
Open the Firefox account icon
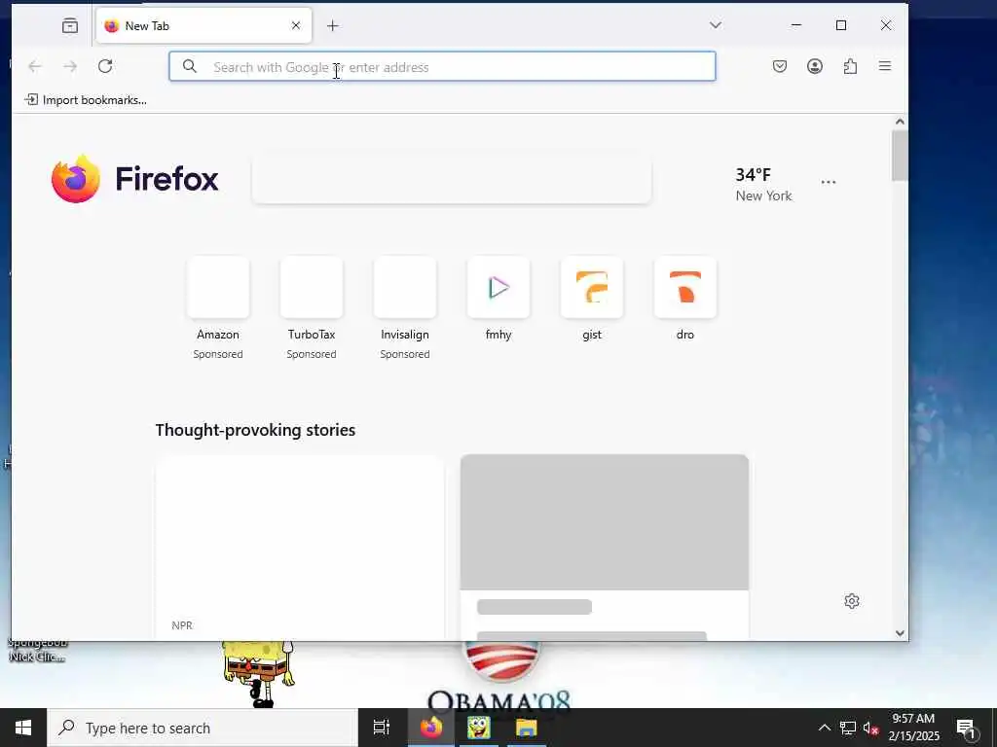(x=815, y=66)
